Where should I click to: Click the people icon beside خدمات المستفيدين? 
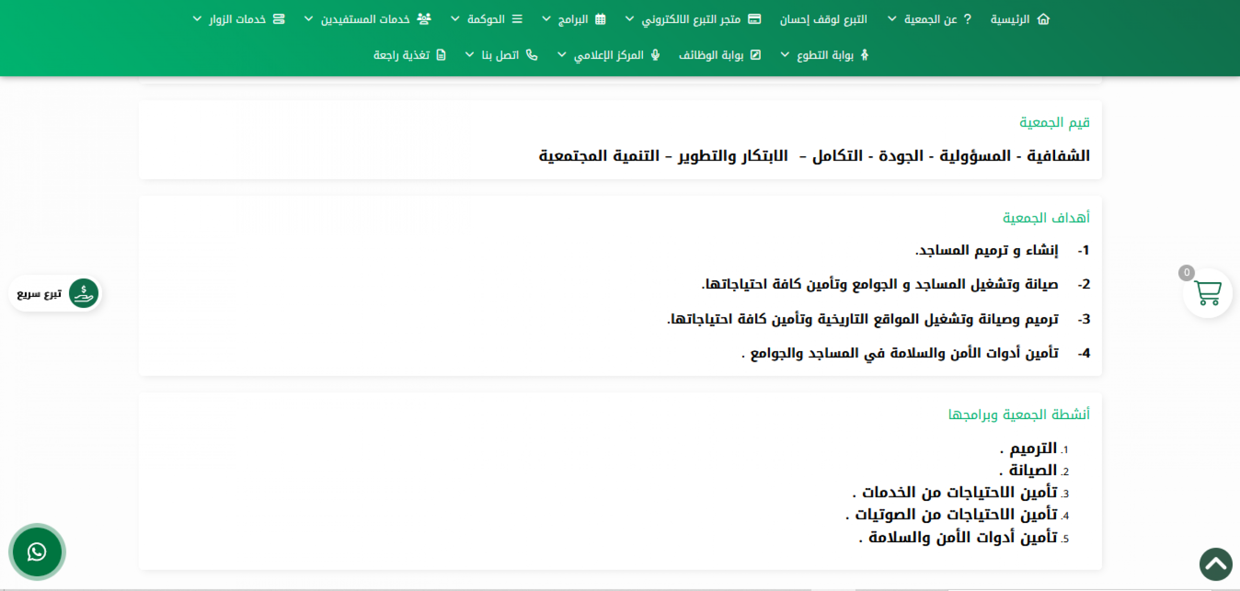424,19
